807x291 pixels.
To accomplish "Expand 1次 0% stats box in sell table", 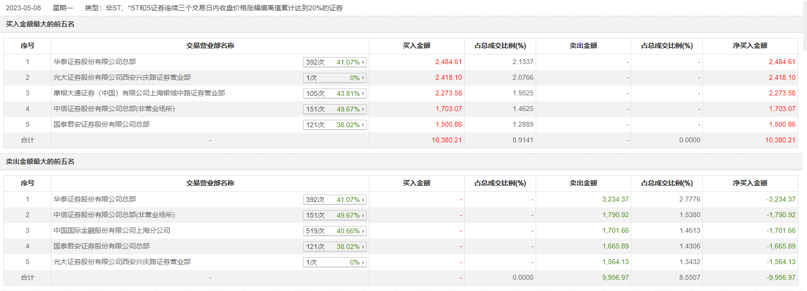I will pyautogui.click(x=335, y=262).
